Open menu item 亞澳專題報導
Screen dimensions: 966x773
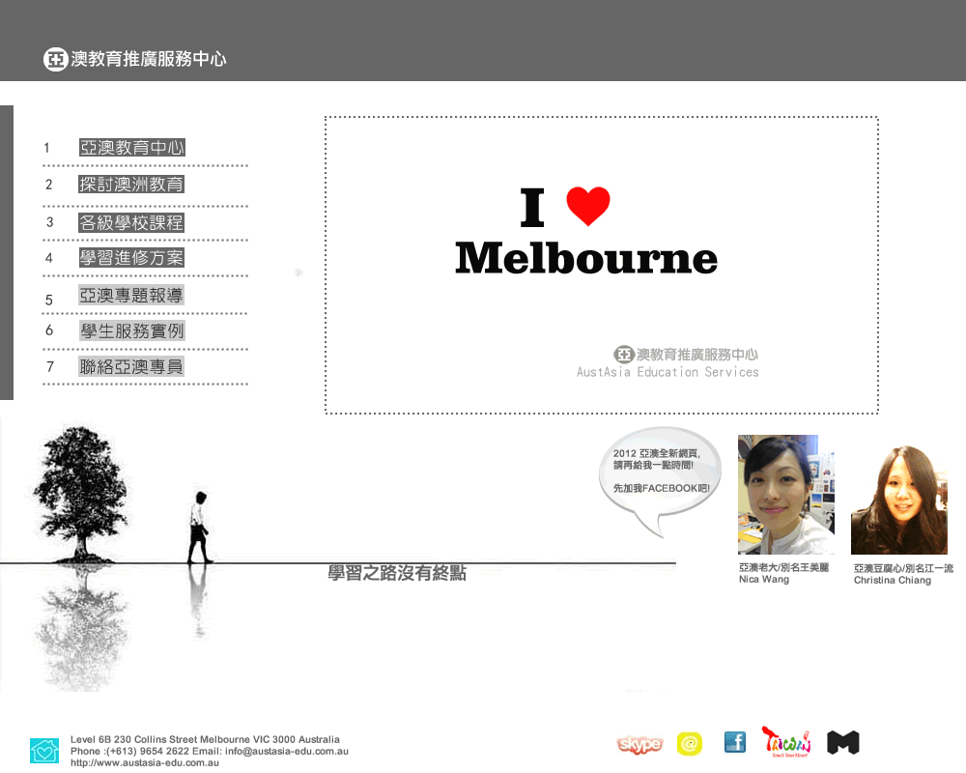click(131, 296)
